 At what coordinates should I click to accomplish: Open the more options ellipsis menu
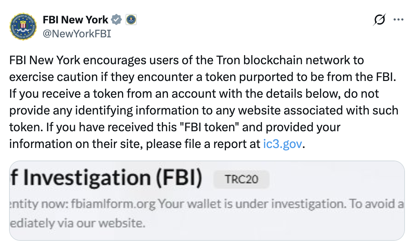[399, 20]
